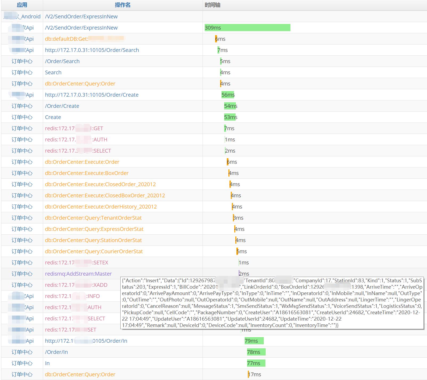
Task: Open db:OrderCenter:Query:TenantOrderStat span
Action: [x=93, y=218]
